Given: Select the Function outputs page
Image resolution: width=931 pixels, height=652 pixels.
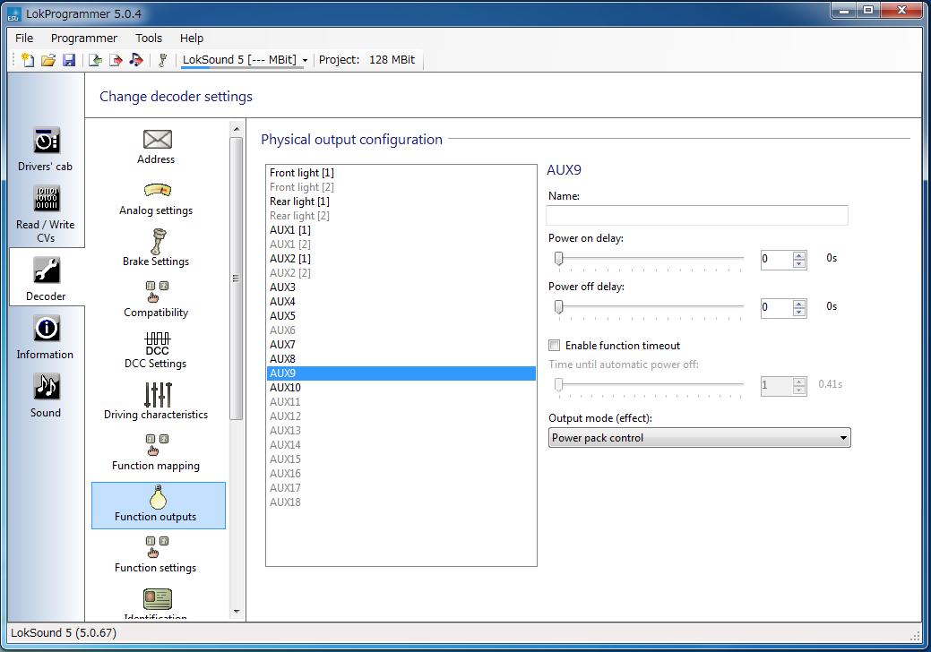Looking at the screenshot, I should [x=159, y=505].
